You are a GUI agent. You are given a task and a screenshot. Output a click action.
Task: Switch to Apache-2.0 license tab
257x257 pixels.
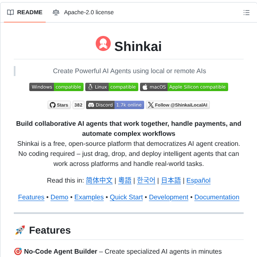point(83,12)
